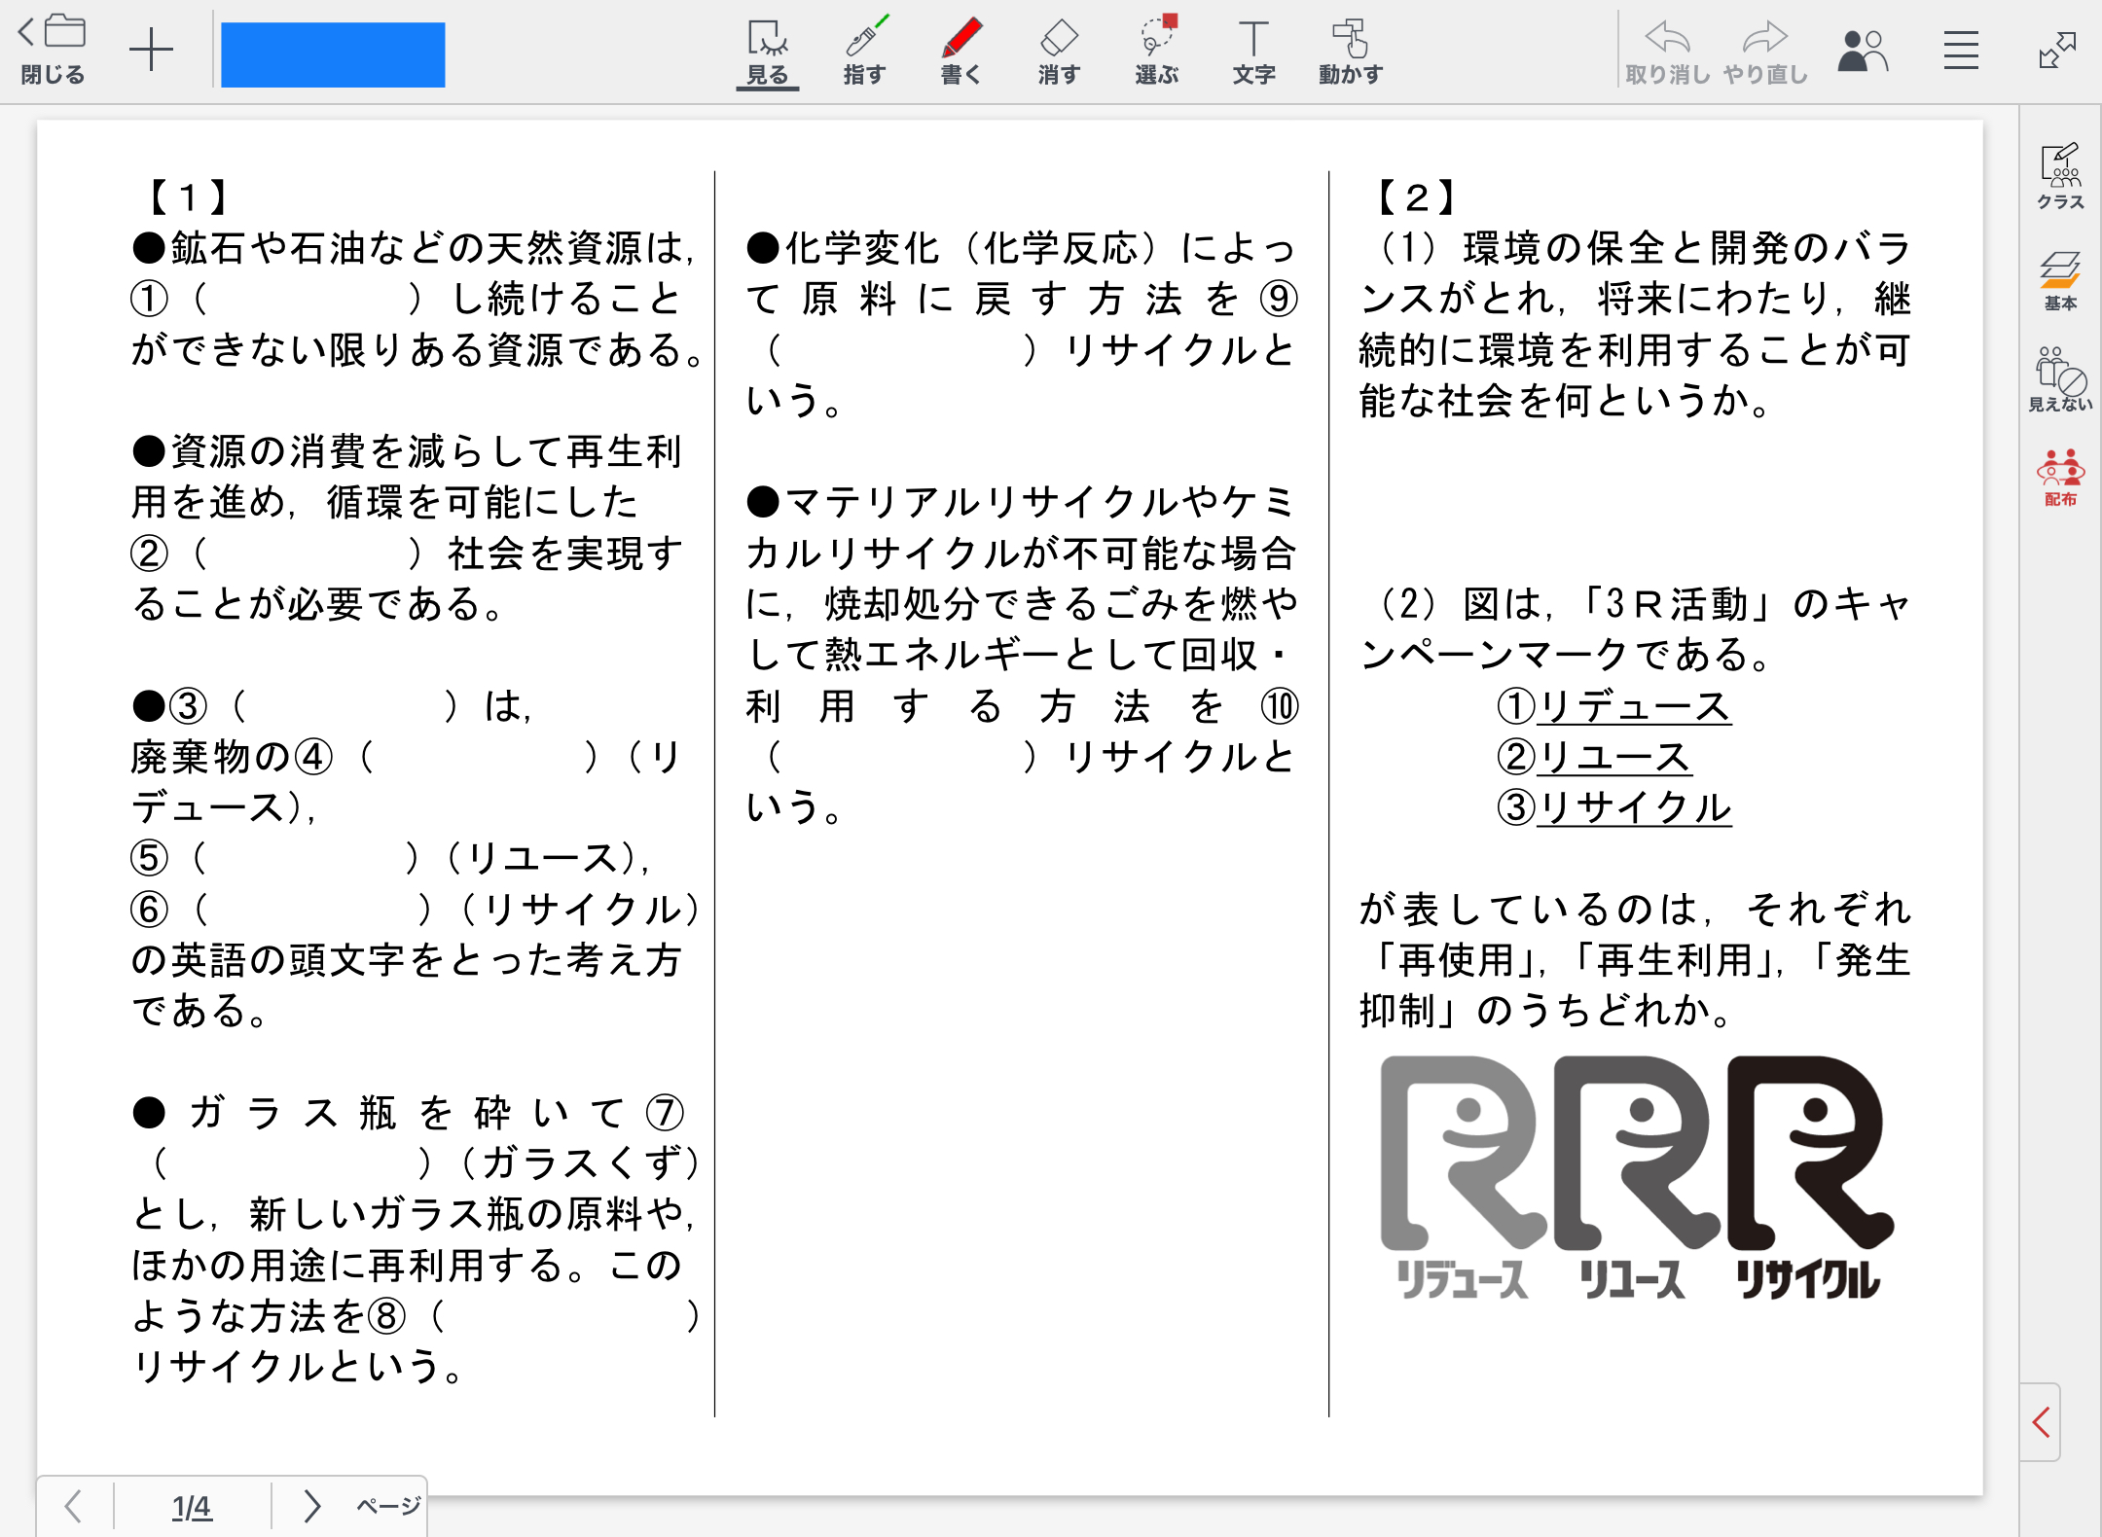Select the 指す pointer tool
The width and height of the screenshot is (2102, 1537).
864,51
